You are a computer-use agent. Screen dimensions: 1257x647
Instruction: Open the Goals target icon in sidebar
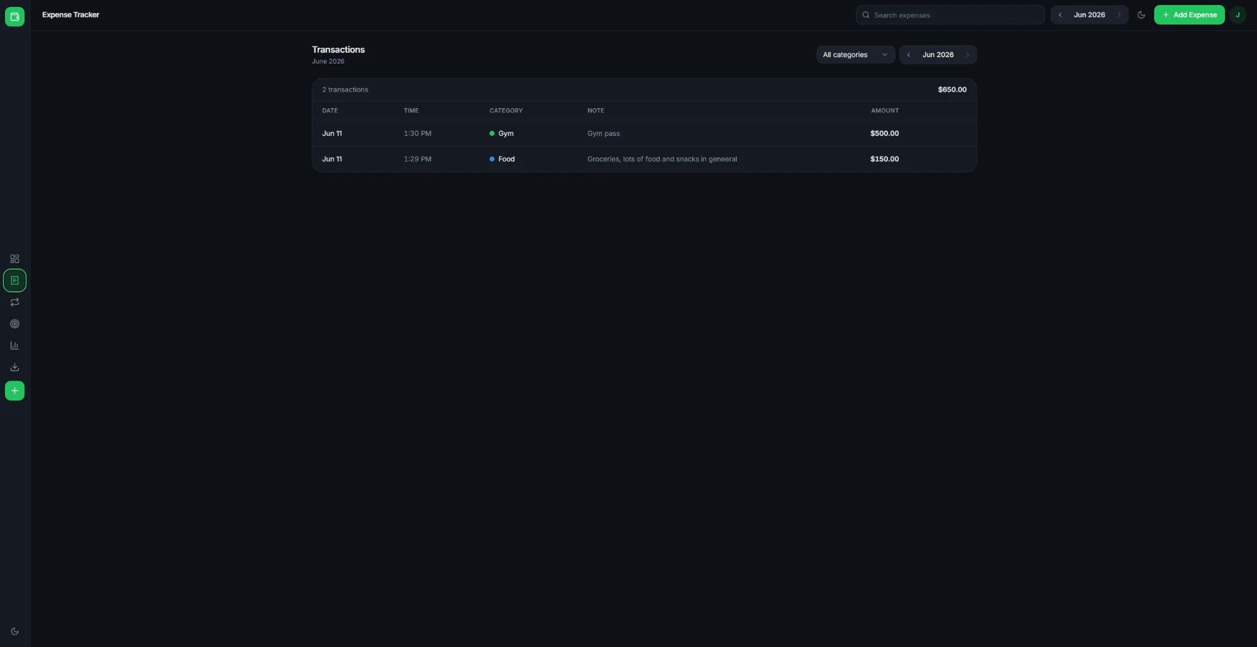click(x=14, y=324)
